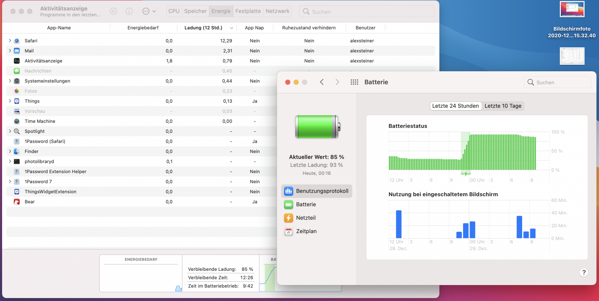599x301 pixels.
Task: Switch to the Speicher tab
Action: (x=196, y=11)
